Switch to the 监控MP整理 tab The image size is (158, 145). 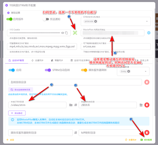[16, 61]
